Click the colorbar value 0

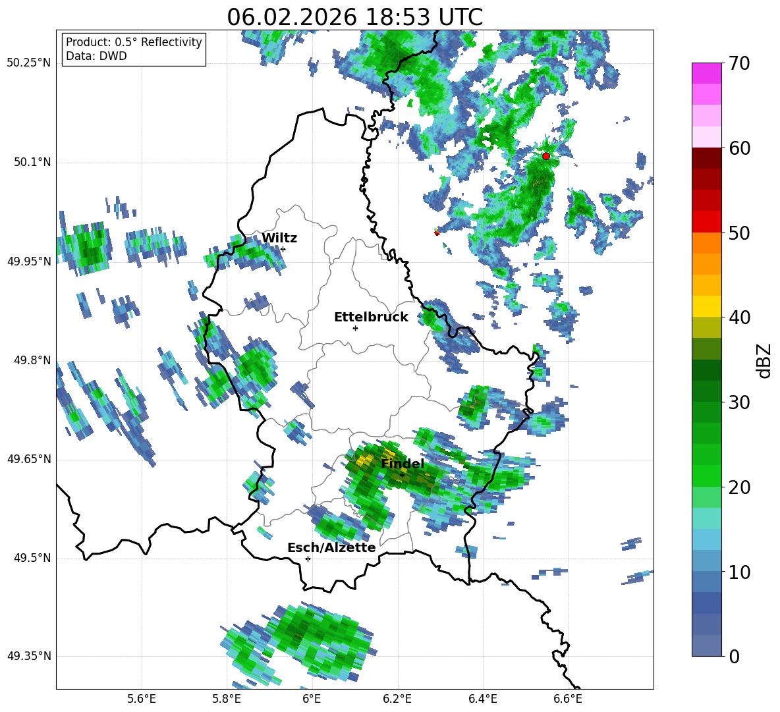734,656
